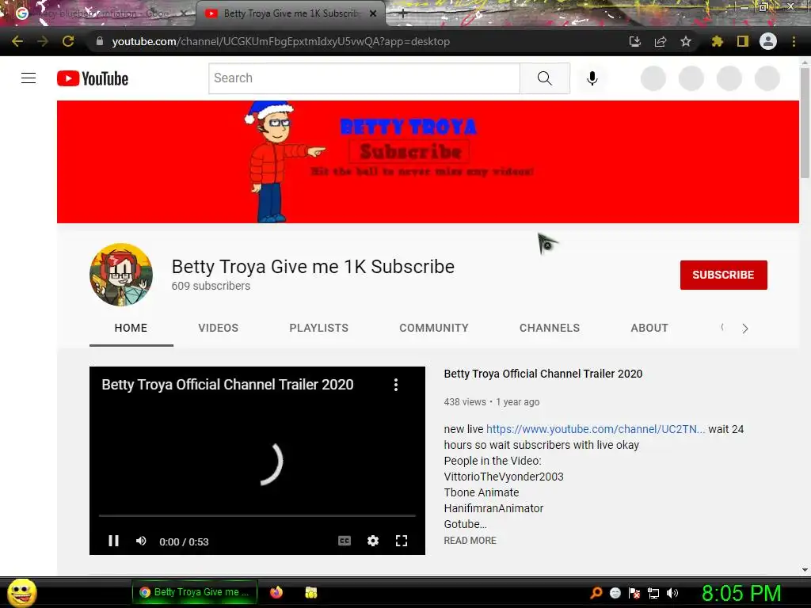The image size is (811, 608).
Task: Click the channel avatar picture
Action: click(121, 275)
